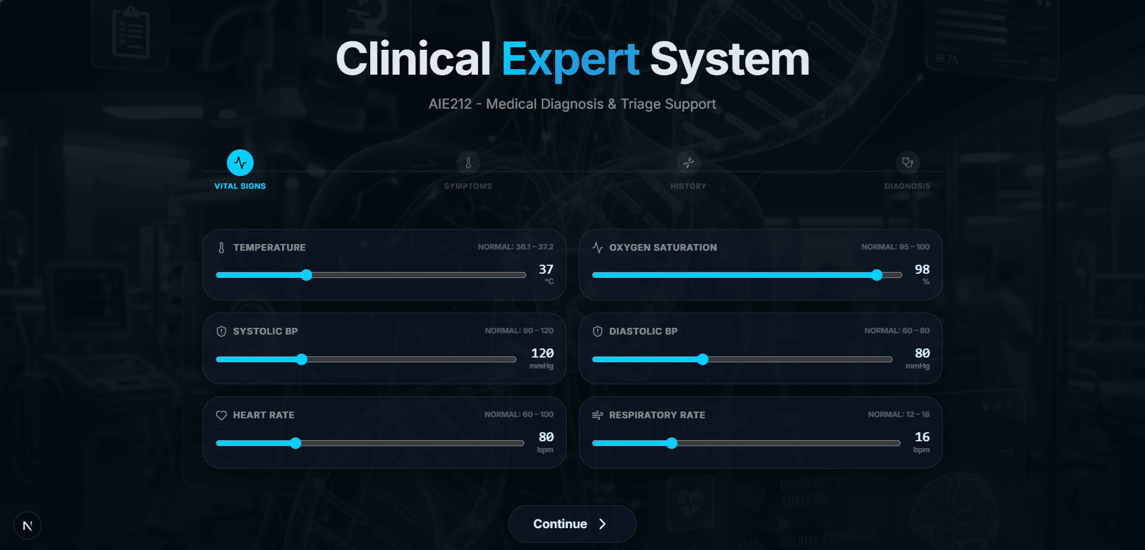Click the chevron arrow in Continue button

tap(603, 524)
